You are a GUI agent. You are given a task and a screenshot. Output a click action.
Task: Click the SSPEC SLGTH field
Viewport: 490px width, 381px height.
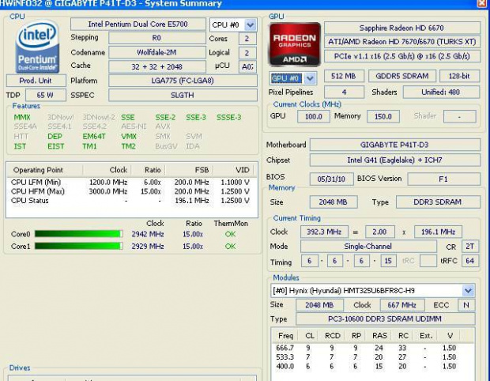pyautogui.click(x=183, y=95)
